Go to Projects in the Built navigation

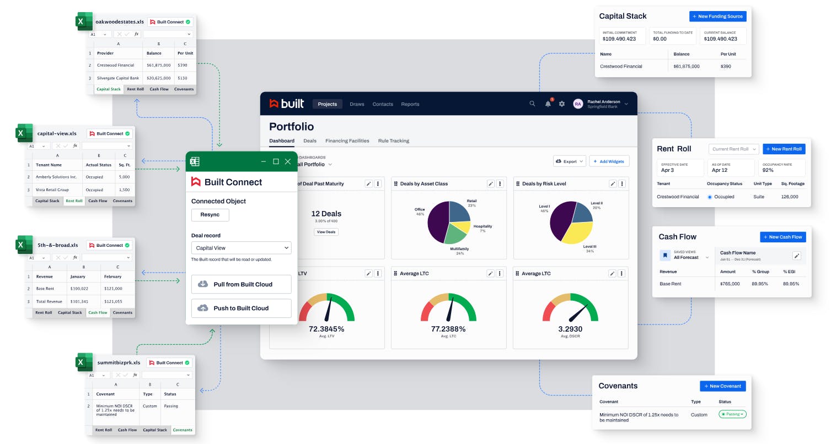pos(328,104)
